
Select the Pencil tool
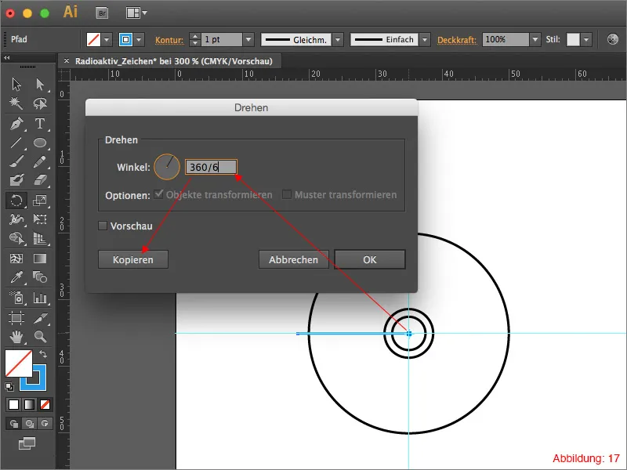pos(40,162)
